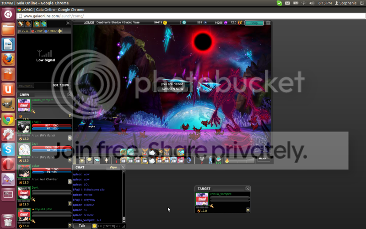366x229 pixels.
Task: Click the fullscreen icon beside Shop
Action: click(x=269, y=22)
